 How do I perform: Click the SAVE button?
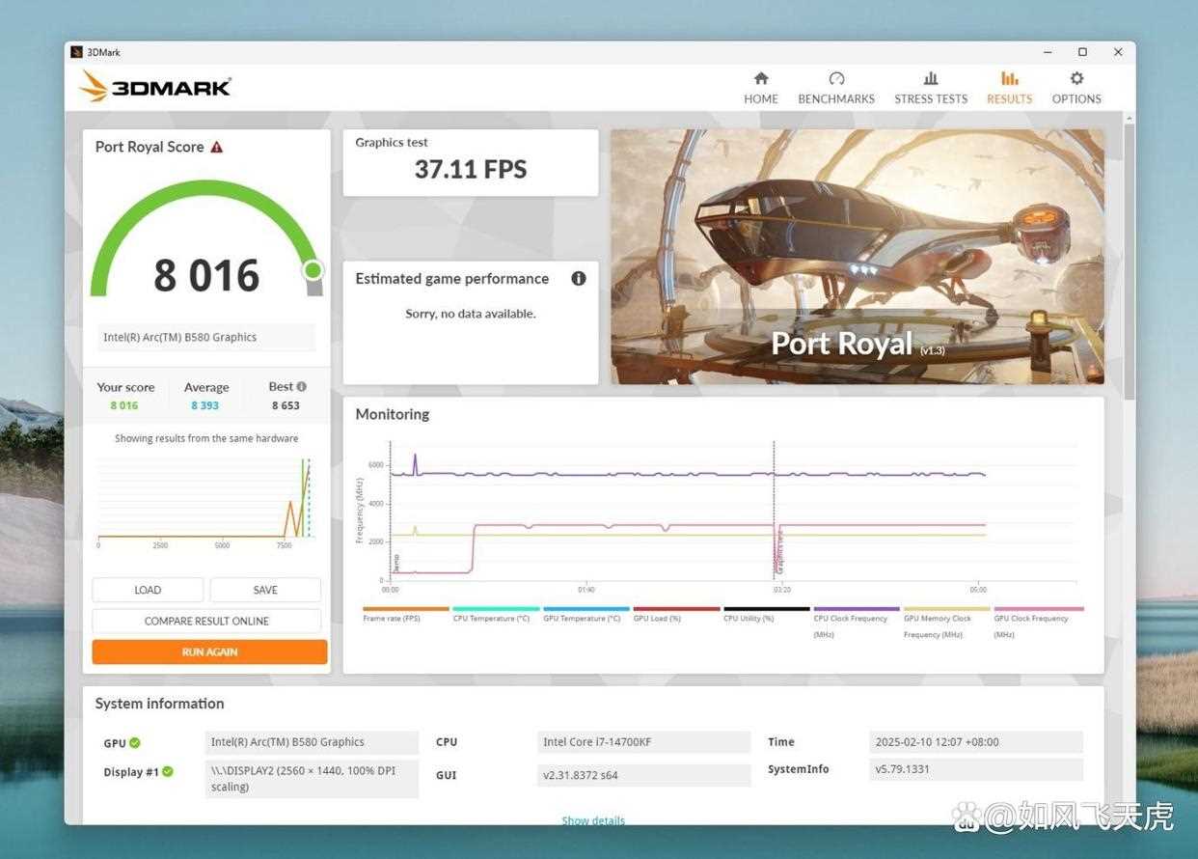[x=265, y=590]
